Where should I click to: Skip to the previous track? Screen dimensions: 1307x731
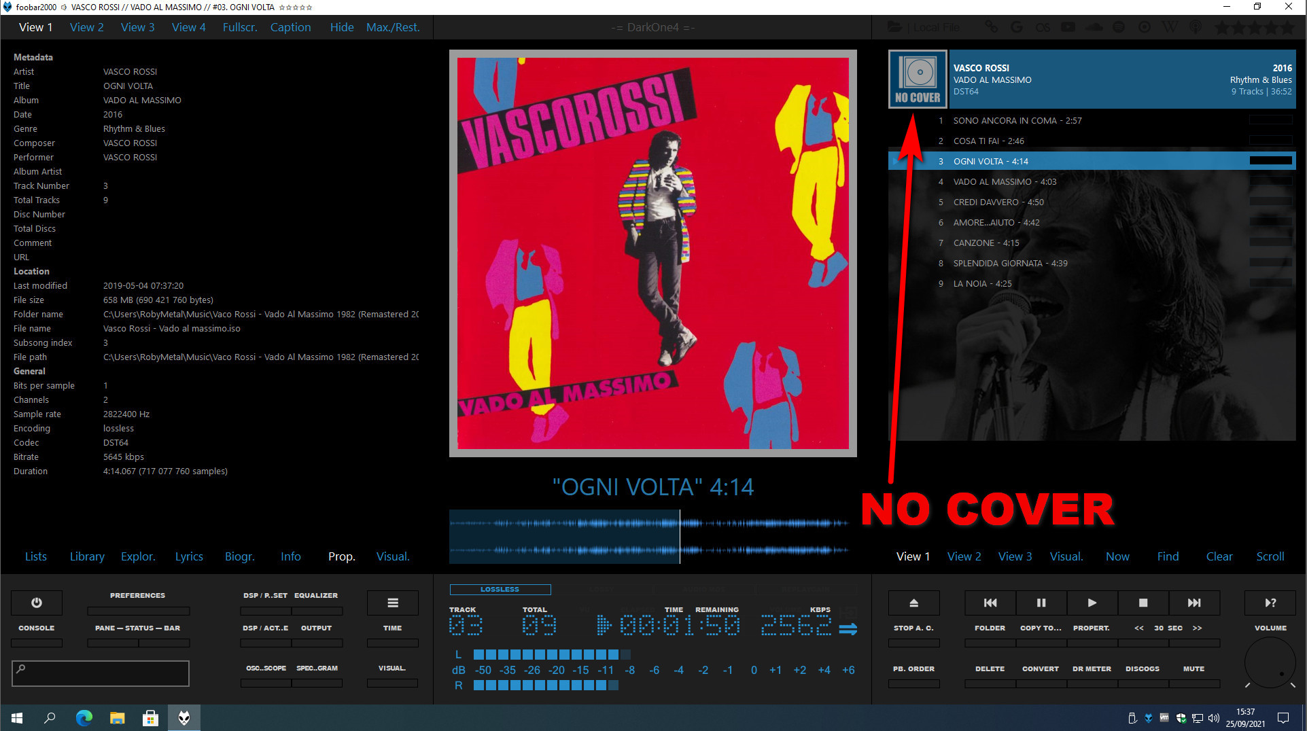coord(990,603)
